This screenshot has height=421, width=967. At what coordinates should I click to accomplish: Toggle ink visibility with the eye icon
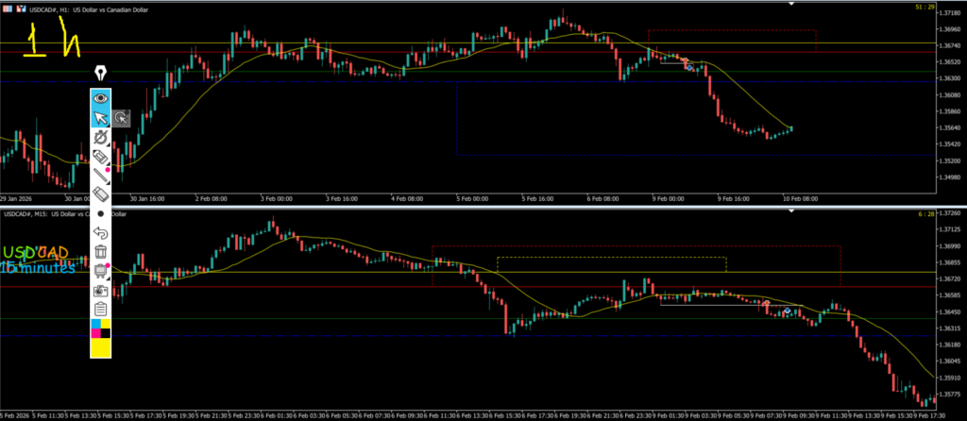point(100,97)
